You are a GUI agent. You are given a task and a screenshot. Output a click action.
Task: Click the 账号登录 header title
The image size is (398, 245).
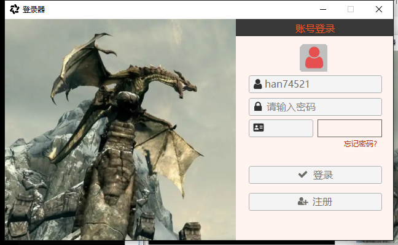tap(315, 29)
